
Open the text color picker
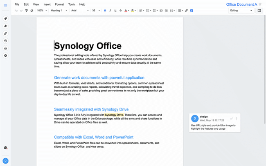[126, 11]
